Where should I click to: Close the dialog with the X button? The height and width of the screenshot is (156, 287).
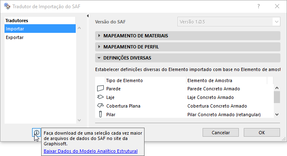coord(277,7)
